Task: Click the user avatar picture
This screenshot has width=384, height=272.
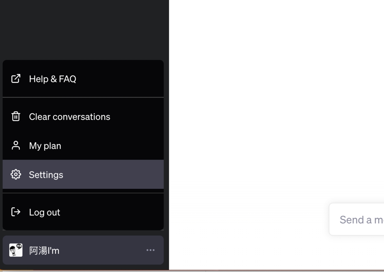Action: (x=16, y=250)
